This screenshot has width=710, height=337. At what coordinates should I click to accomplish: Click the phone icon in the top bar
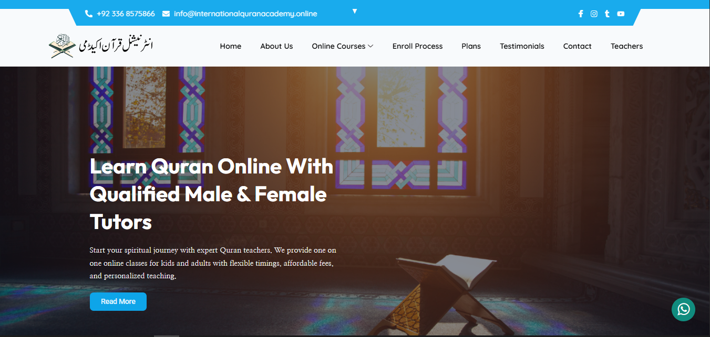(88, 14)
